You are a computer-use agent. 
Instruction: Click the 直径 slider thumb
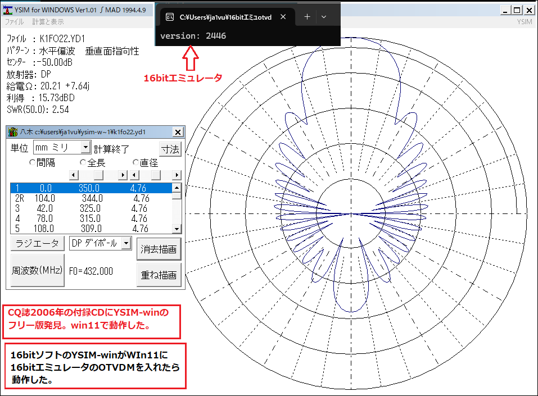[156, 175]
